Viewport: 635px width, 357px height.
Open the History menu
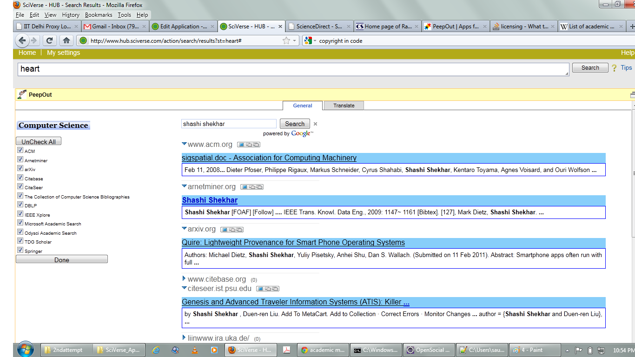71,15
